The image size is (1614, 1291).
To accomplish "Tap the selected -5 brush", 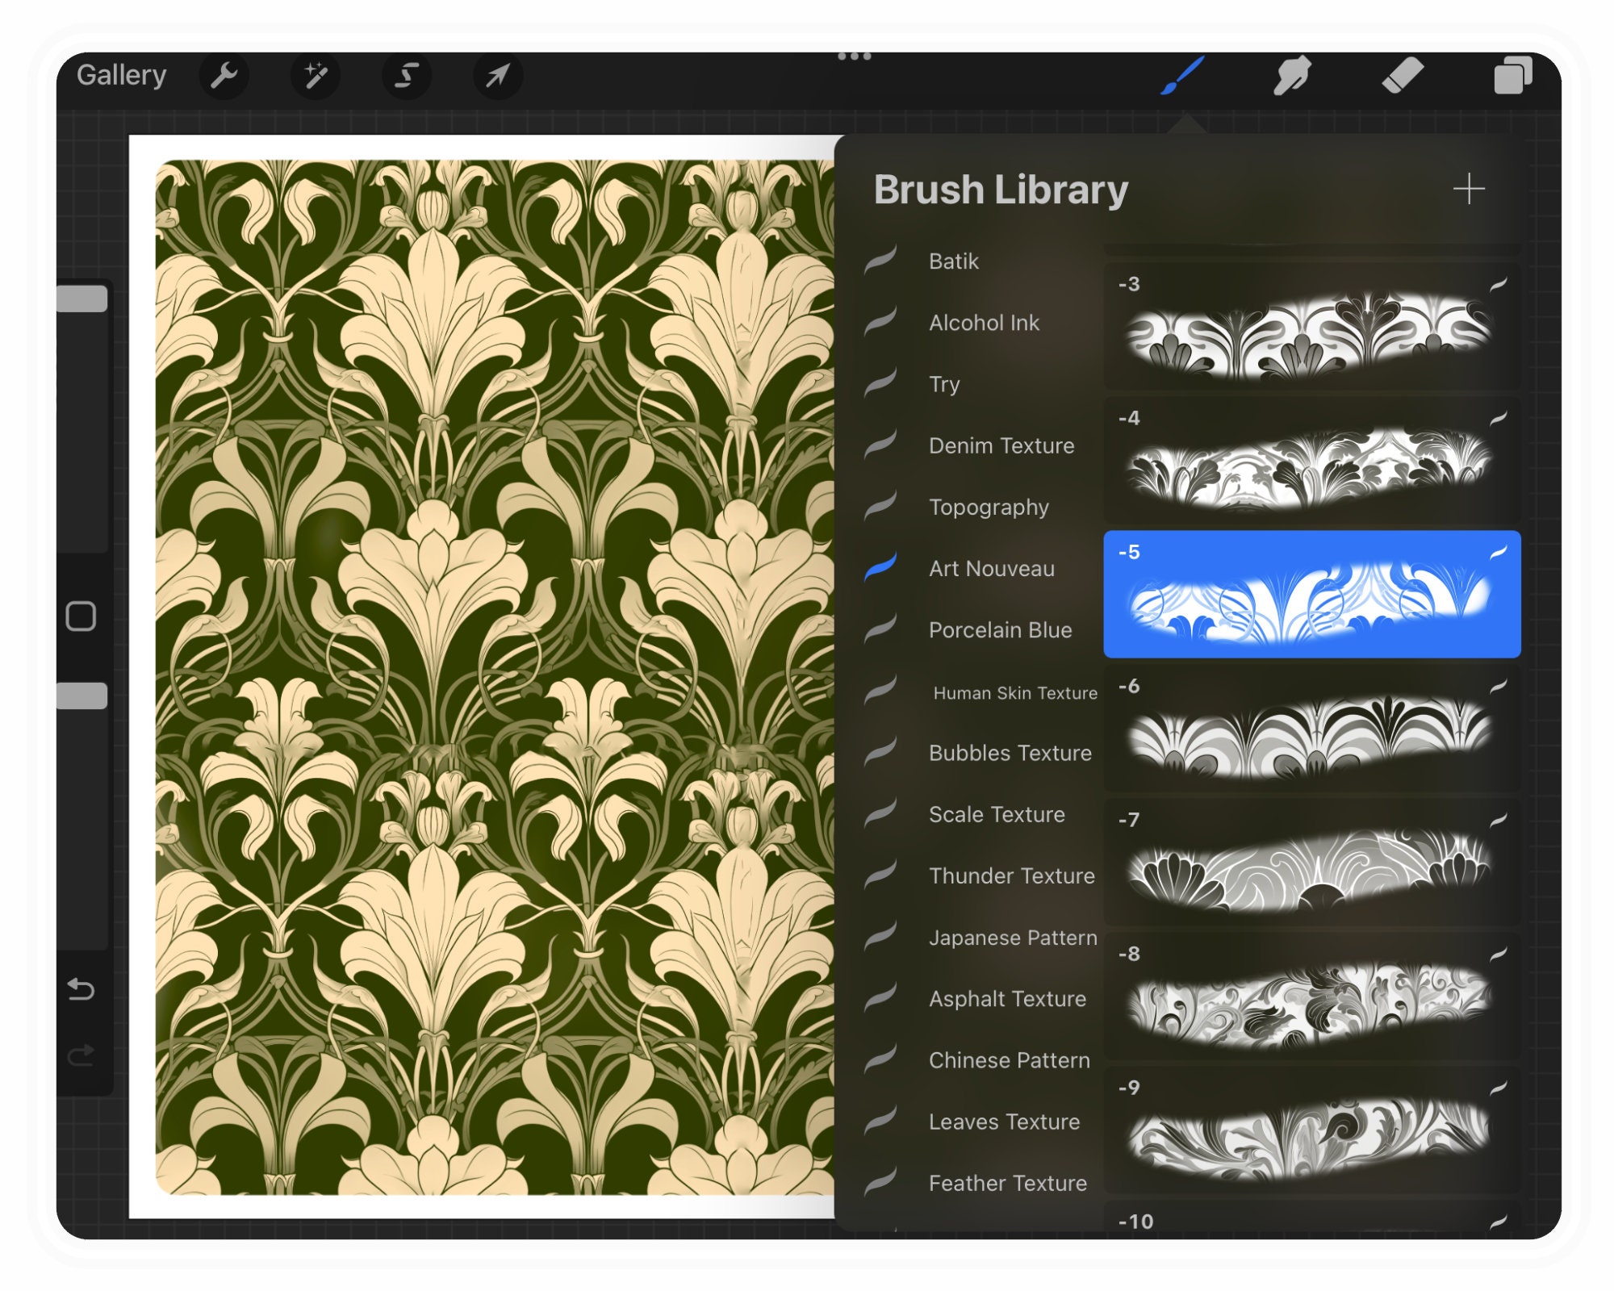I will (1311, 594).
